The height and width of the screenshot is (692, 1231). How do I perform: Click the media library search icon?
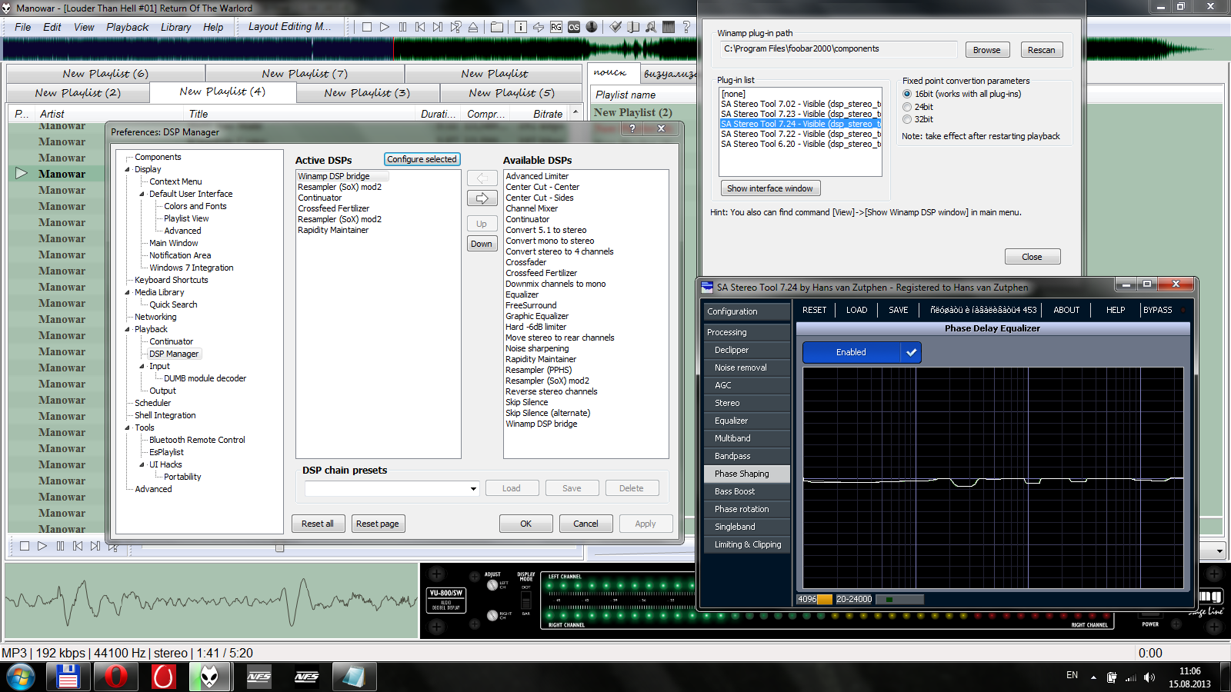(651, 27)
